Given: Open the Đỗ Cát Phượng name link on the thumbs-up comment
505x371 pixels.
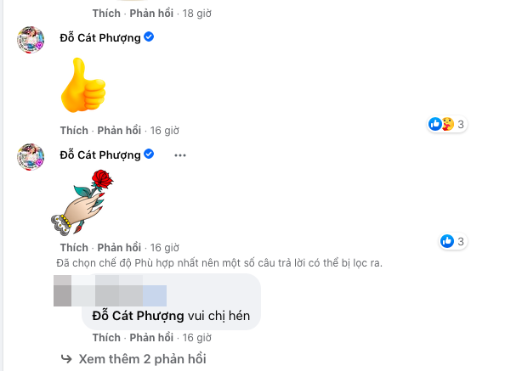Looking at the screenshot, I should 100,37.
